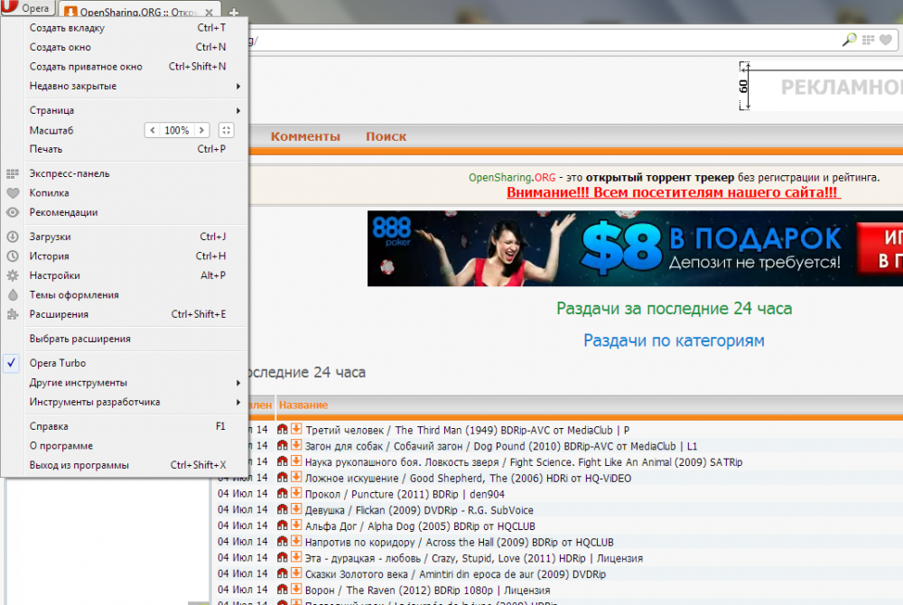Select 'Создать окно' menu entry
903x605 pixels.
point(125,47)
